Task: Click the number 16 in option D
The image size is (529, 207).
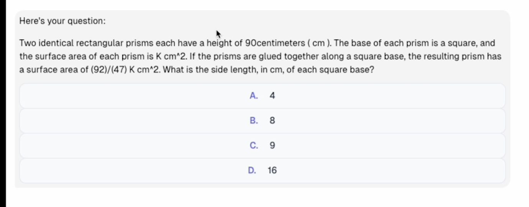Action: (x=272, y=171)
